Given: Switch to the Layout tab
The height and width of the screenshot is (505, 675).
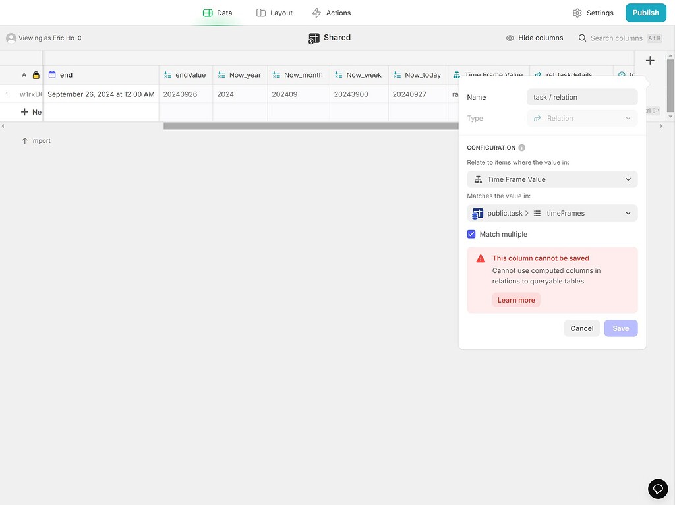Looking at the screenshot, I should click(x=274, y=12).
